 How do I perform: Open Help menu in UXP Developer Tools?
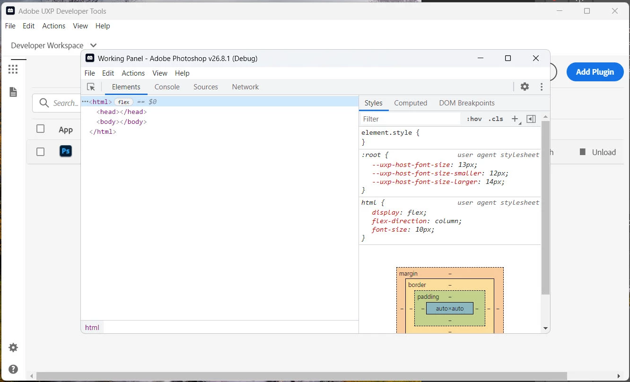tap(103, 26)
